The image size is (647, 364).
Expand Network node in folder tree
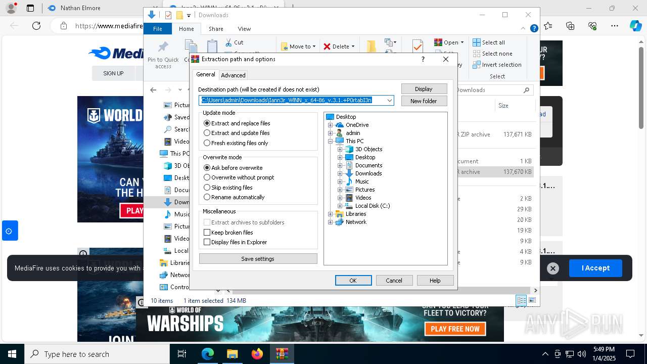[331, 222]
